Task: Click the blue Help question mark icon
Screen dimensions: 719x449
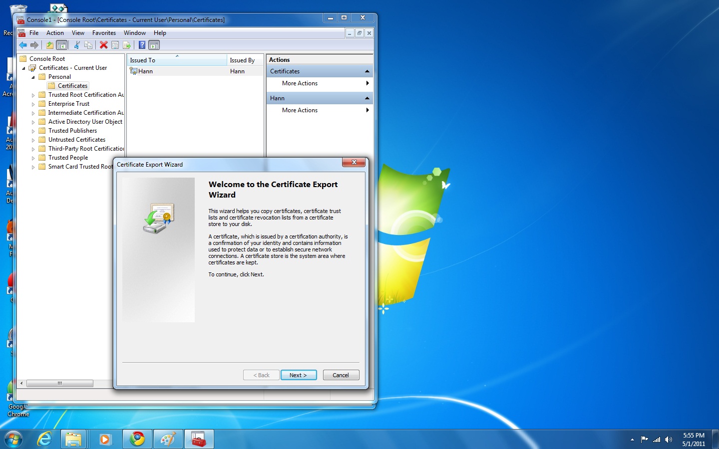Action: [x=142, y=45]
